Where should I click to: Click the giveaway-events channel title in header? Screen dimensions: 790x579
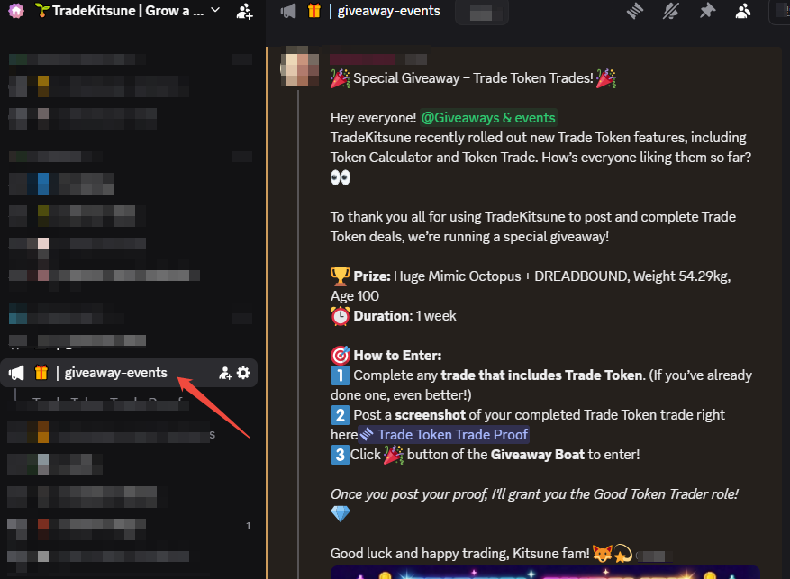388,11
